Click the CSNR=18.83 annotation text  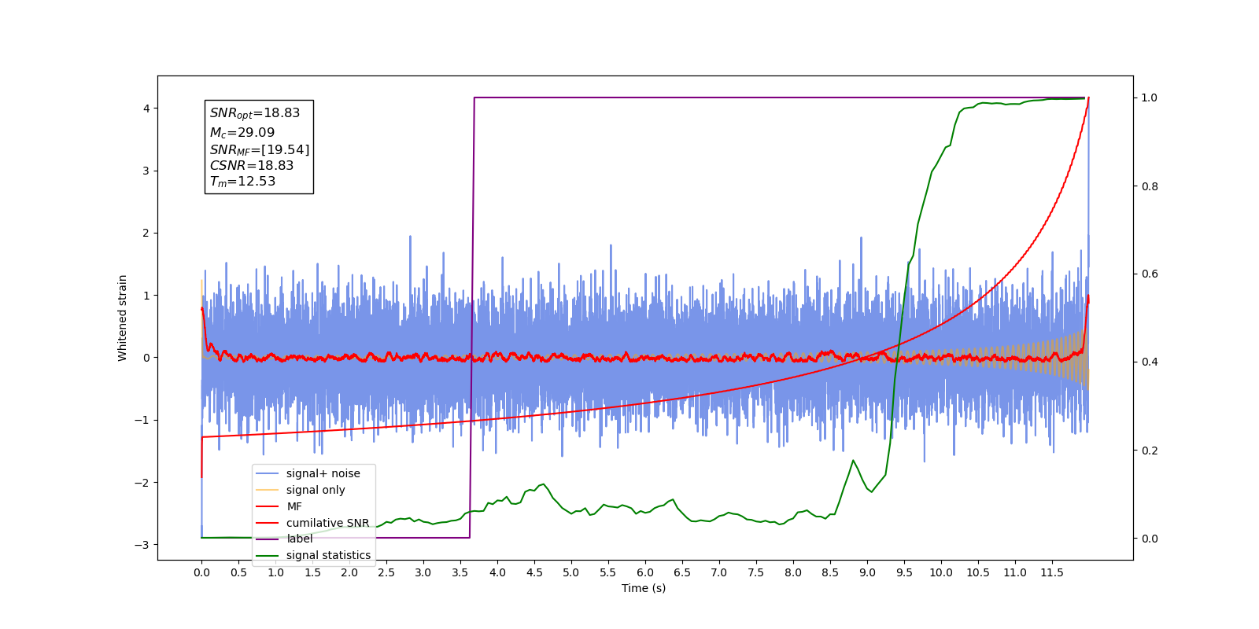click(252, 165)
